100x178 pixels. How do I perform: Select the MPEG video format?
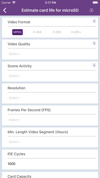17,32
